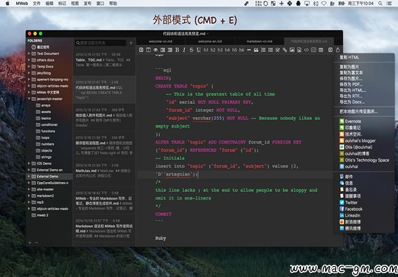
Task: Expand the site-master folder
Action: (x=29, y=189)
